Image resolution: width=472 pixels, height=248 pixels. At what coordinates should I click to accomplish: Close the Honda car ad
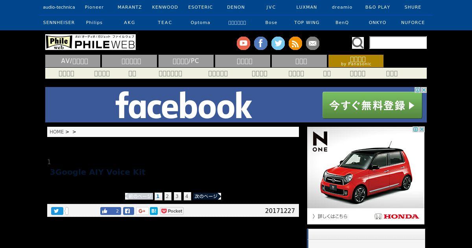[x=422, y=129]
